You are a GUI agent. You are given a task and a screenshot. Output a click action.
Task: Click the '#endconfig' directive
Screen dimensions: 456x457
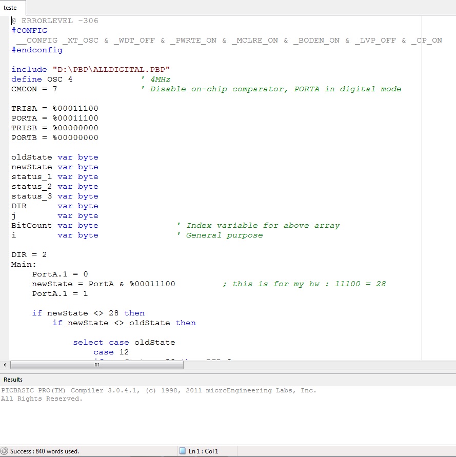pyautogui.click(x=37, y=50)
